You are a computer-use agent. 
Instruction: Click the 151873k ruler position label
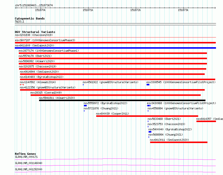coord(183,10)
